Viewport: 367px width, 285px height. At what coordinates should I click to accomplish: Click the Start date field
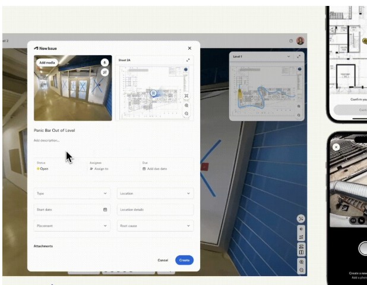(x=72, y=210)
